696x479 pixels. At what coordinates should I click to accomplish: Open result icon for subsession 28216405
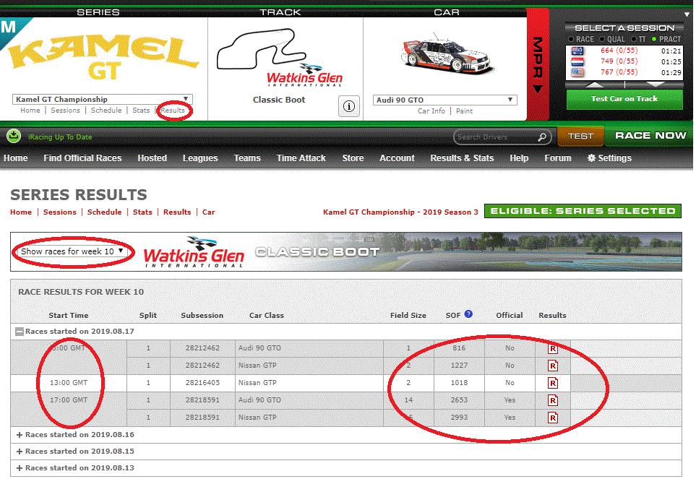553,383
